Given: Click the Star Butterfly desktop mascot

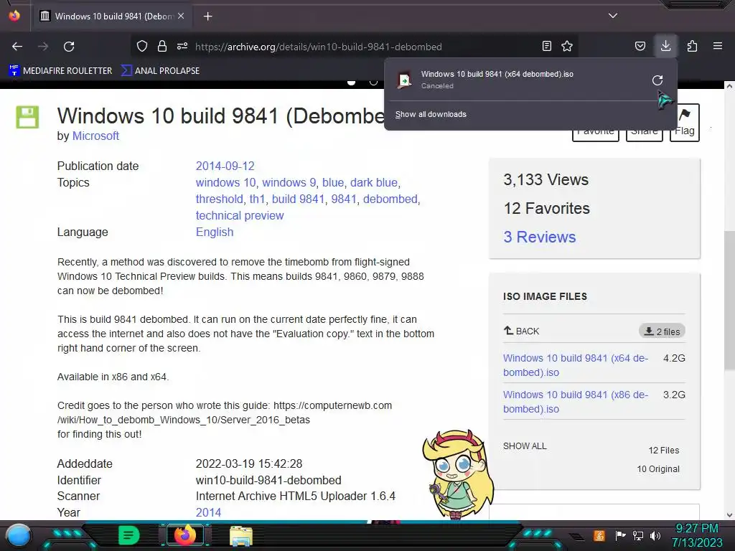Looking at the screenshot, I should tap(457, 474).
